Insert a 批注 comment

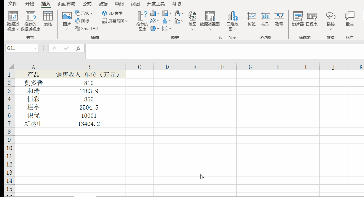pyautogui.click(x=349, y=16)
